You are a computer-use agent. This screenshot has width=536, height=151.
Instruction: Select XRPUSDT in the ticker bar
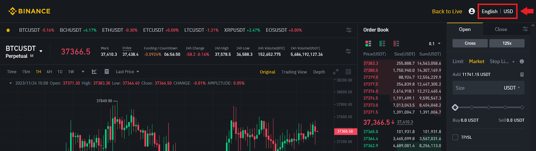pyautogui.click(x=242, y=30)
